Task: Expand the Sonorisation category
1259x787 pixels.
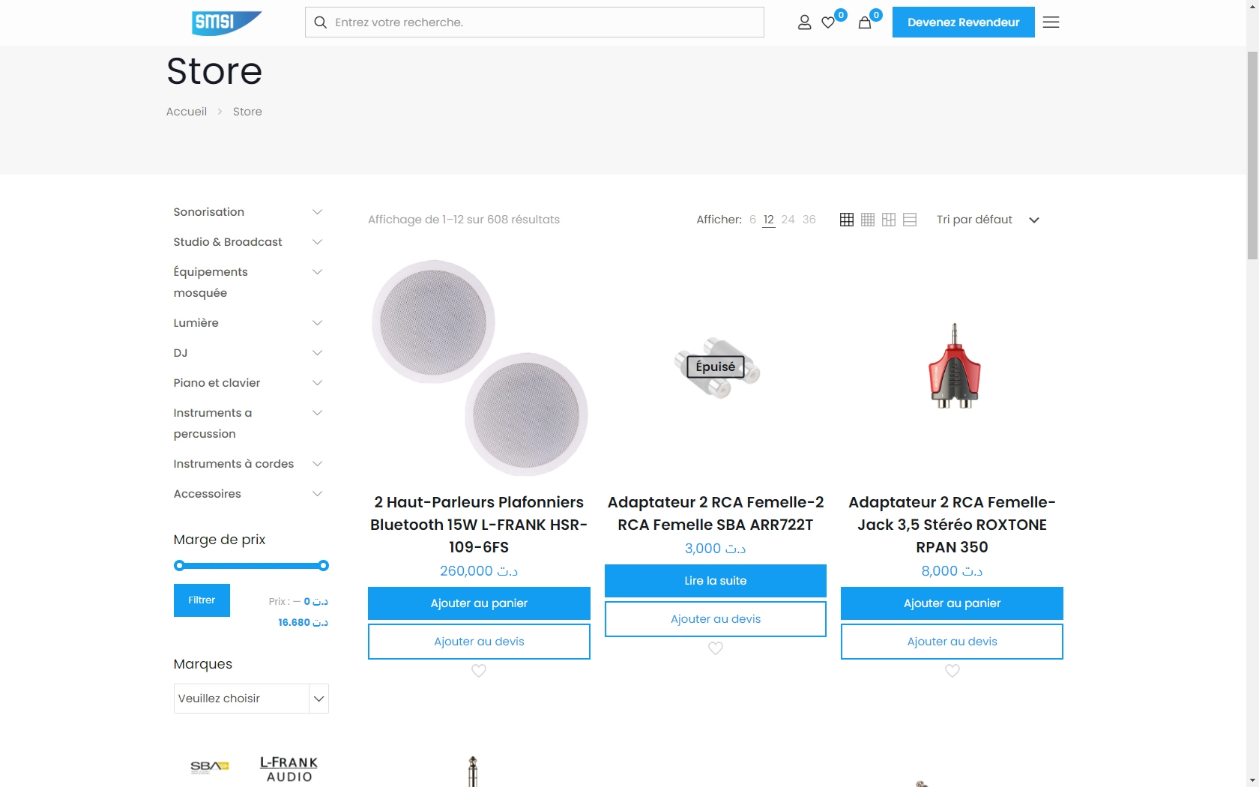Action: [317, 212]
